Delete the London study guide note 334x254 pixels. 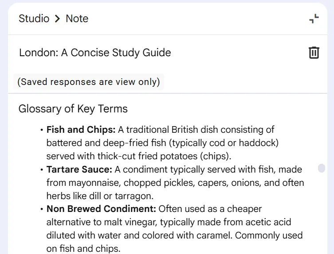pos(314,53)
